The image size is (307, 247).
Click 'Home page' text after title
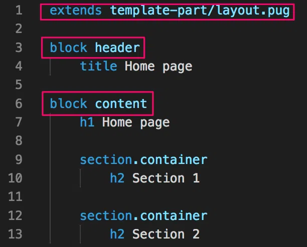tap(159, 66)
